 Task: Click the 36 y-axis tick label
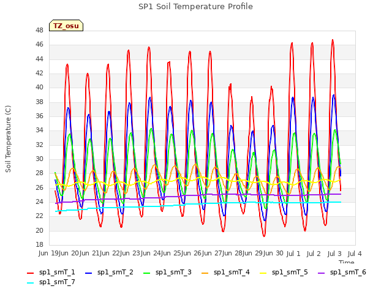pos(39,116)
